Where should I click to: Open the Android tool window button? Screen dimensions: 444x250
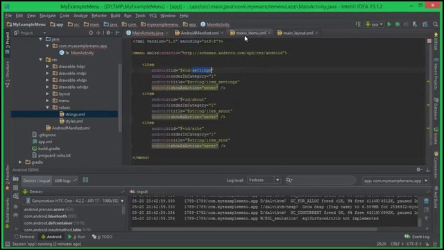(x=51, y=237)
